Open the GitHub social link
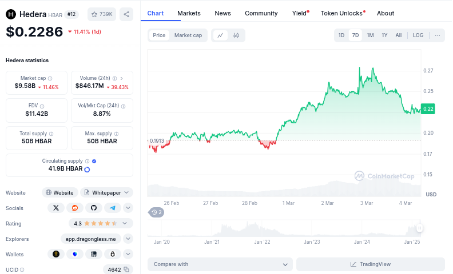This screenshot has height=274, width=453. click(x=94, y=208)
